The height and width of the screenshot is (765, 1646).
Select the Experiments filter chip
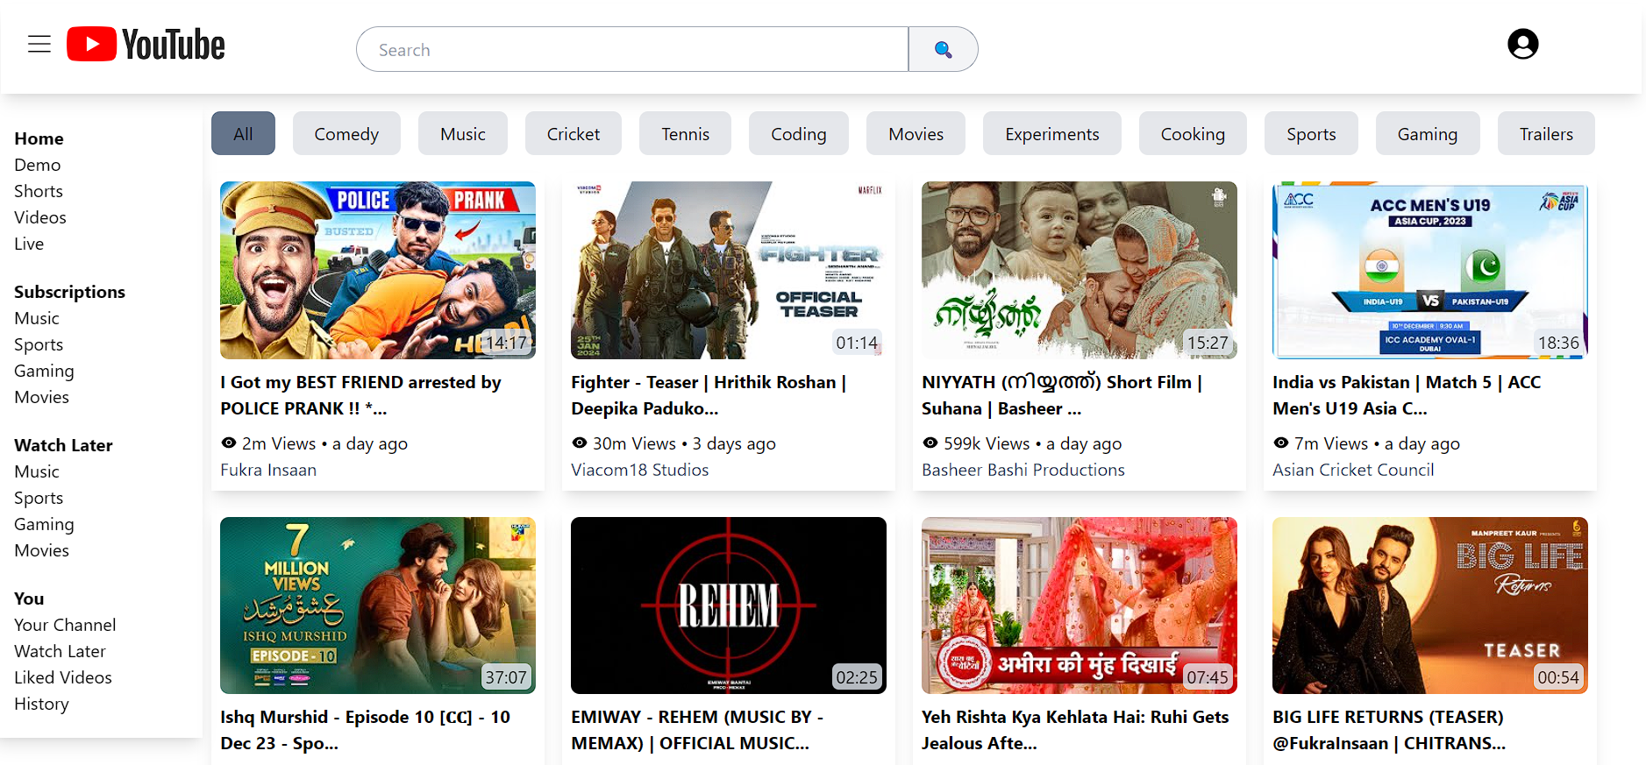(1052, 133)
